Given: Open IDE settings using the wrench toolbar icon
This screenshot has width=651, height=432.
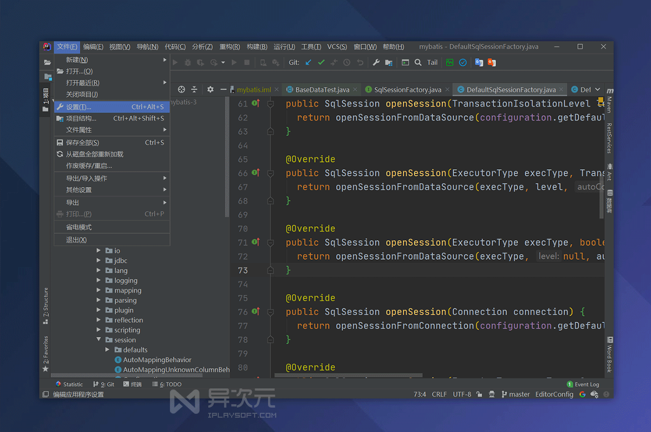Looking at the screenshot, I should tap(377, 62).
